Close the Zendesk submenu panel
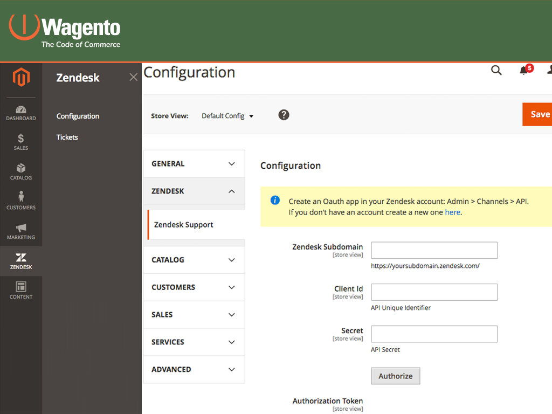Screen dimensions: 552x414 (134, 77)
